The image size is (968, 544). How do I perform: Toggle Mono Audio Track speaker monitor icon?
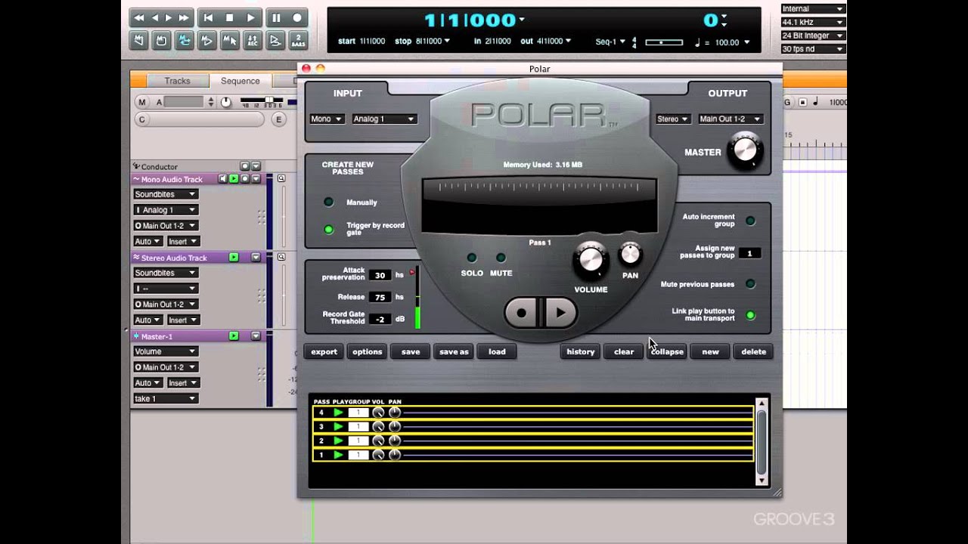pos(222,179)
